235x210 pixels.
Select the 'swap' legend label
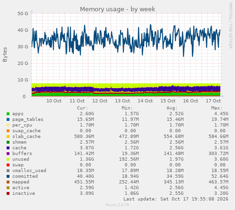(x=18, y=165)
